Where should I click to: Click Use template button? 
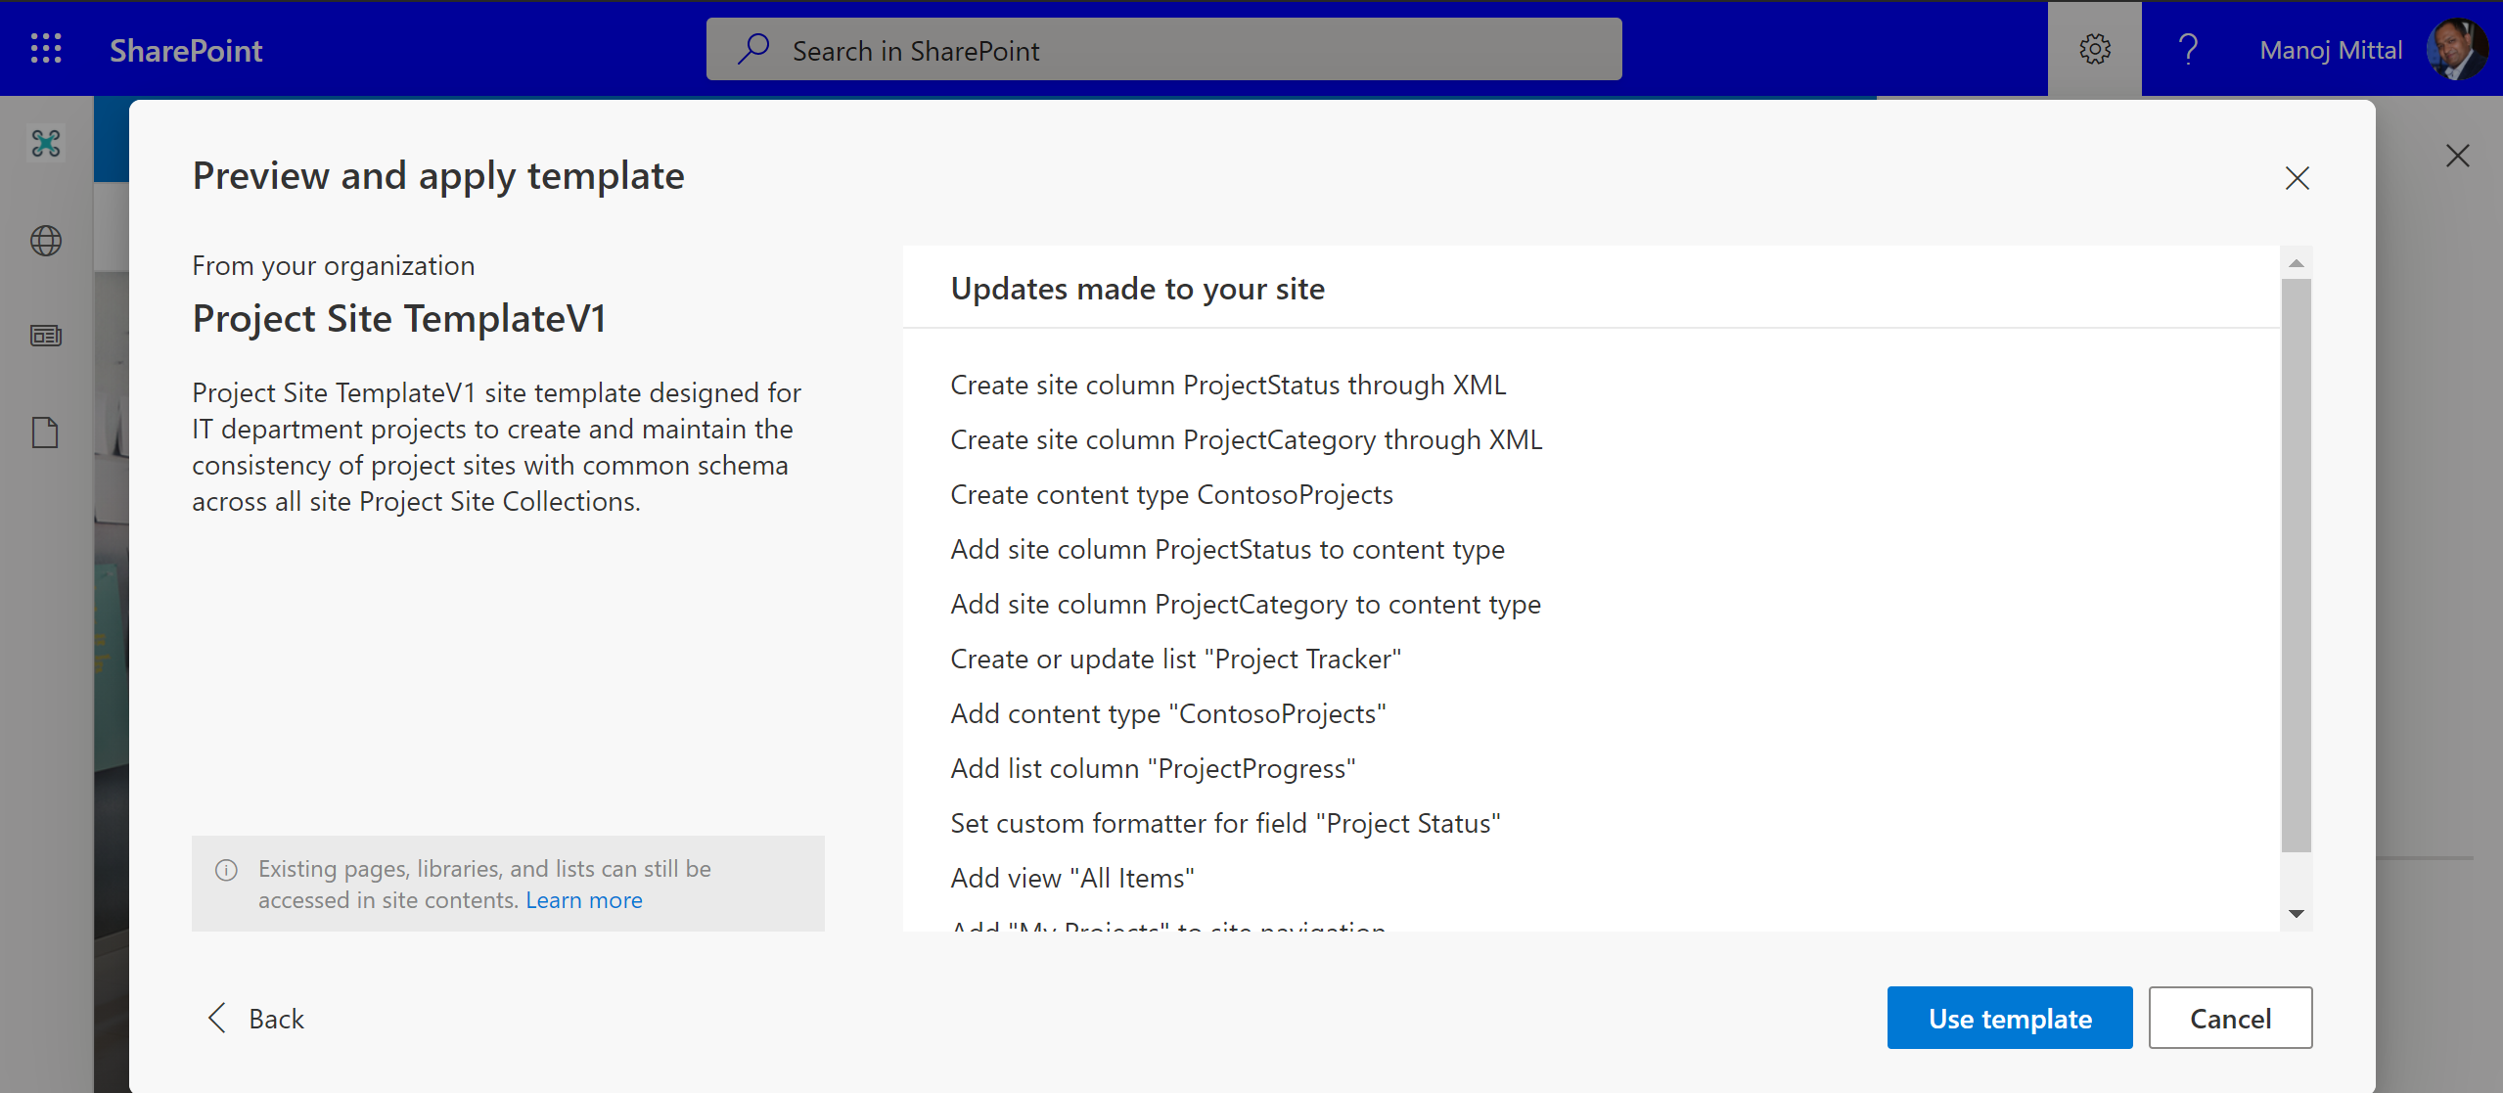pyautogui.click(x=2010, y=1018)
